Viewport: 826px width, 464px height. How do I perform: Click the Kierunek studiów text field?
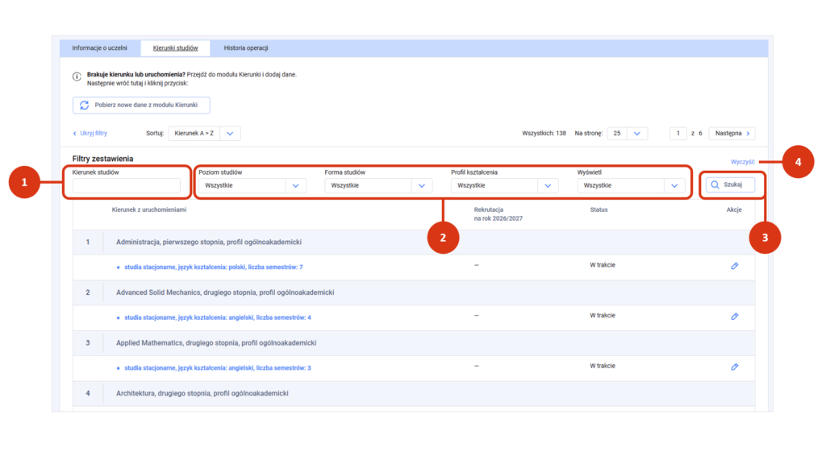pos(127,186)
